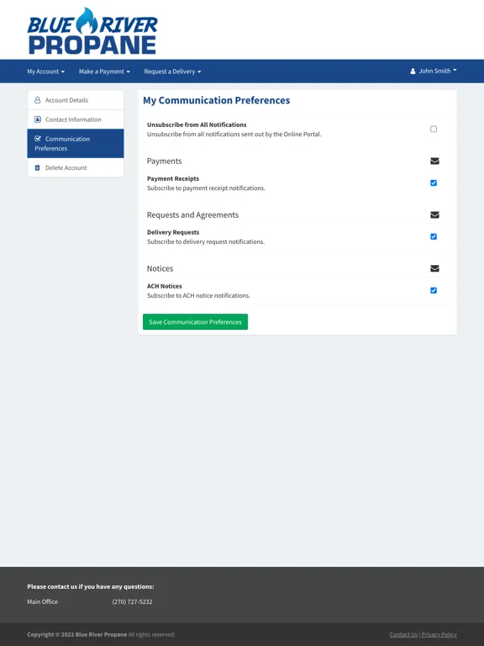Open the Make a Payment dropdown
This screenshot has width=484, height=646.
tap(104, 71)
